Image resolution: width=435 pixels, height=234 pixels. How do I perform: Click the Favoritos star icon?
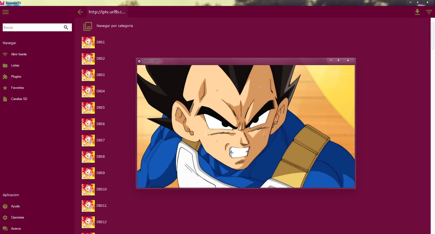pyautogui.click(x=5, y=88)
